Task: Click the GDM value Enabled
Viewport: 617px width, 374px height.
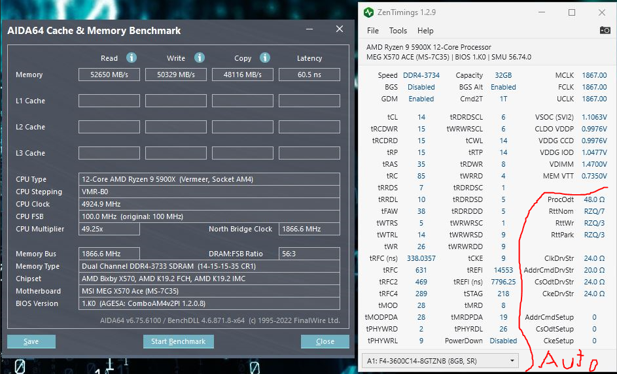Action: point(421,99)
